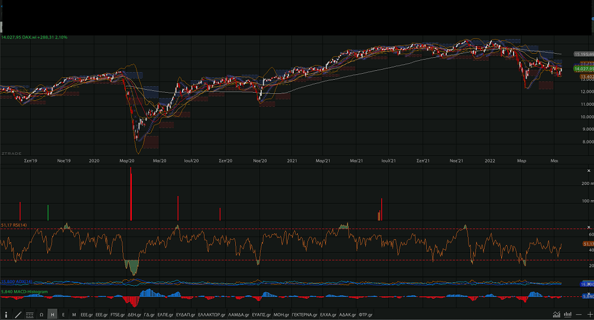The height and width of the screenshot is (320, 594).
Task: Close the RSI(14) indicator panel
Action: click(589, 227)
